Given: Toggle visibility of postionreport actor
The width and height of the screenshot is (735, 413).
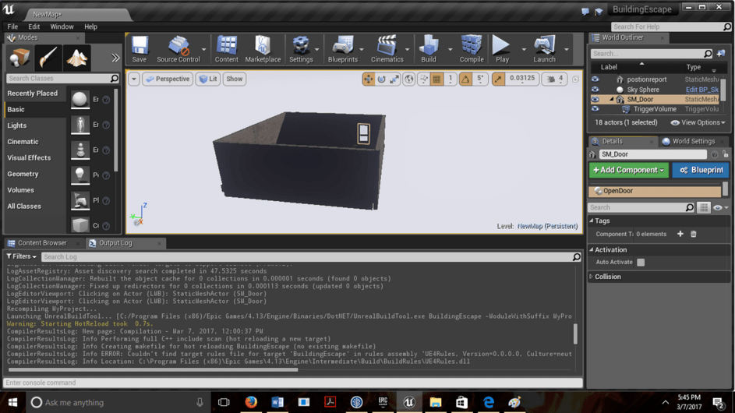Looking at the screenshot, I should point(595,79).
